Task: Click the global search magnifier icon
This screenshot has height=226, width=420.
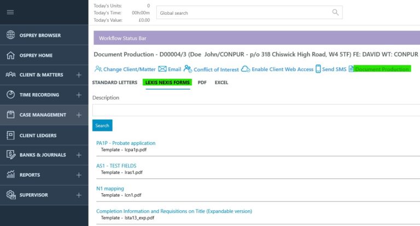Action: click(335, 12)
